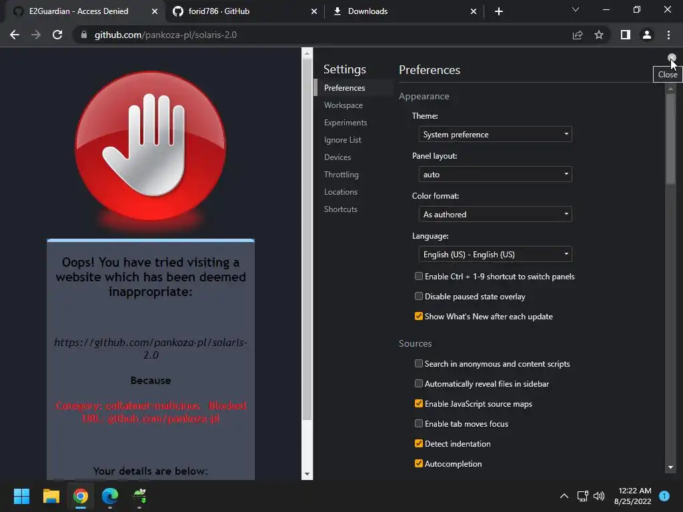683x512 pixels.
Task: Close the Downloads tab
Action: pyautogui.click(x=474, y=11)
